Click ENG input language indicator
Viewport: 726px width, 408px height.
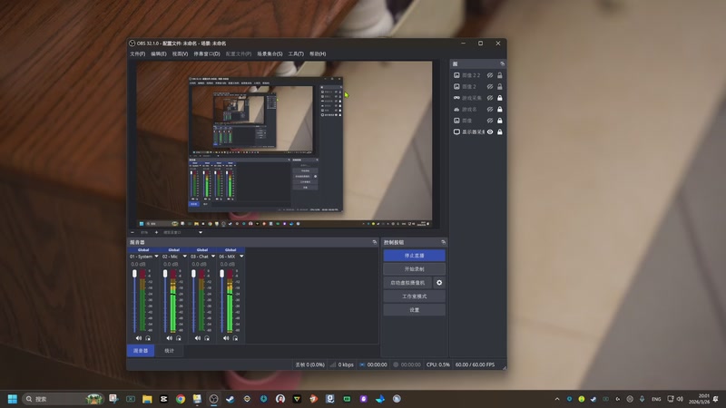click(x=656, y=399)
